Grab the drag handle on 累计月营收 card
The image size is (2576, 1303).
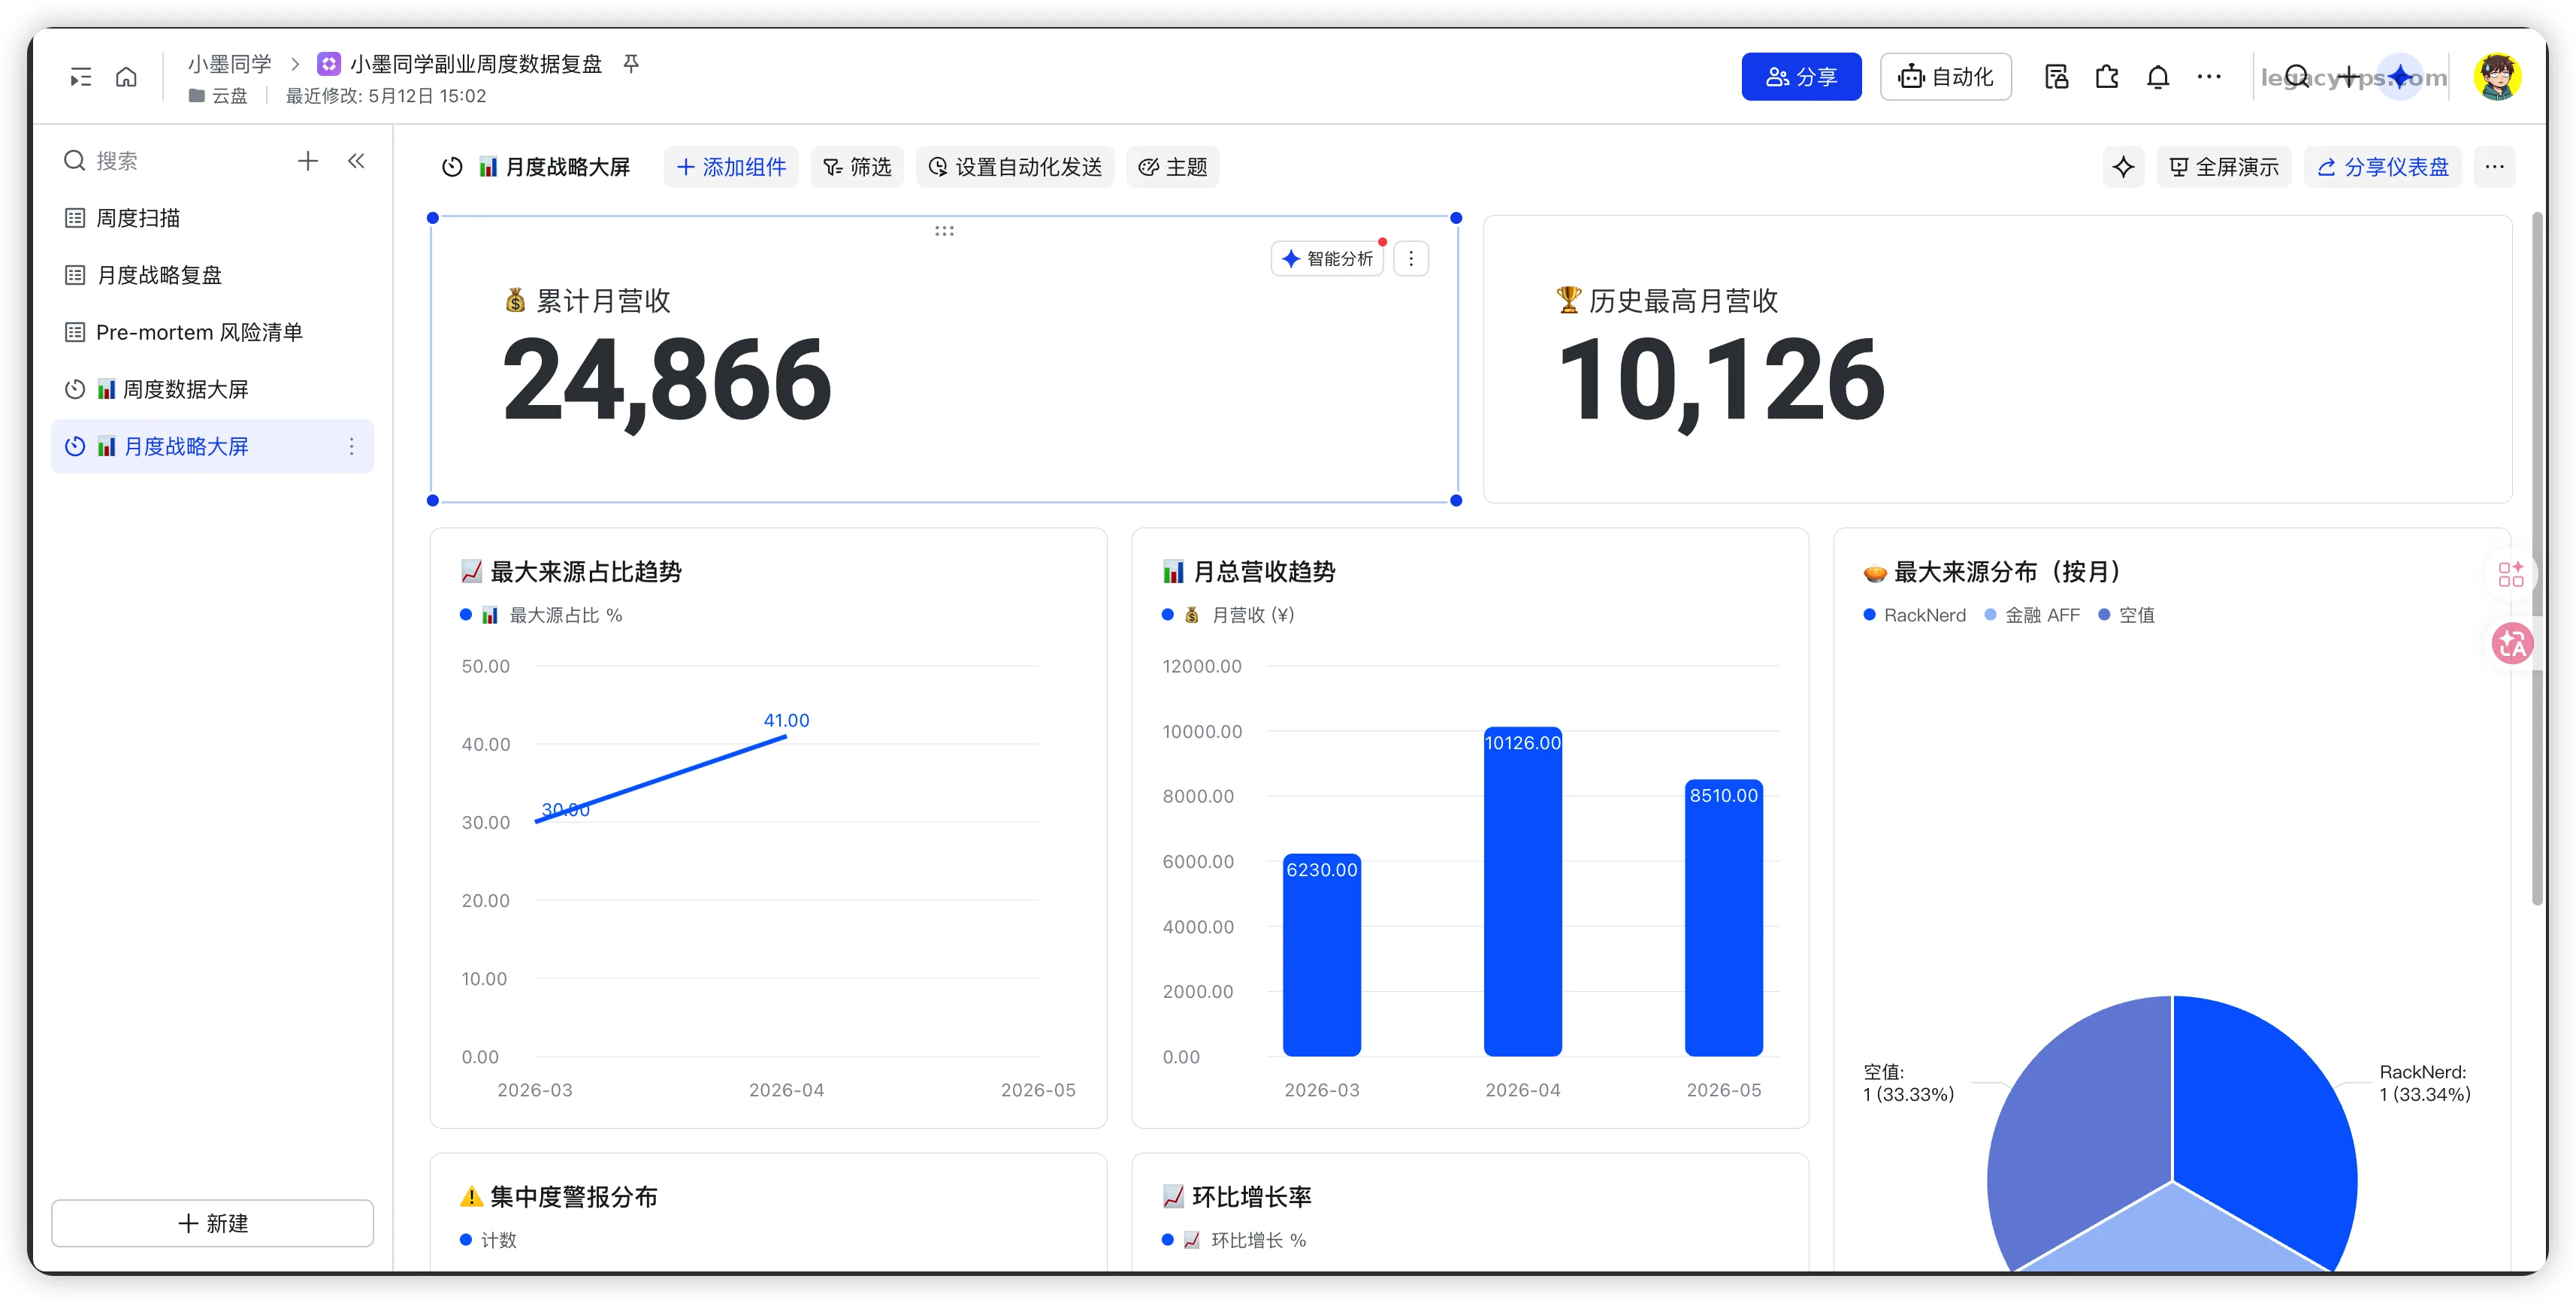point(944,231)
